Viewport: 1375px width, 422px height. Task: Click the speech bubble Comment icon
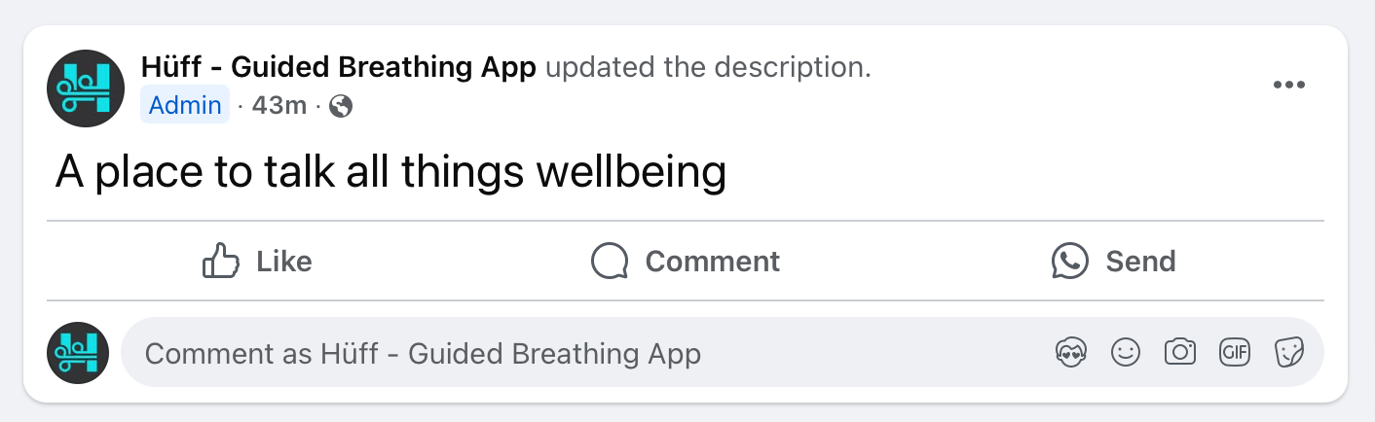[610, 261]
